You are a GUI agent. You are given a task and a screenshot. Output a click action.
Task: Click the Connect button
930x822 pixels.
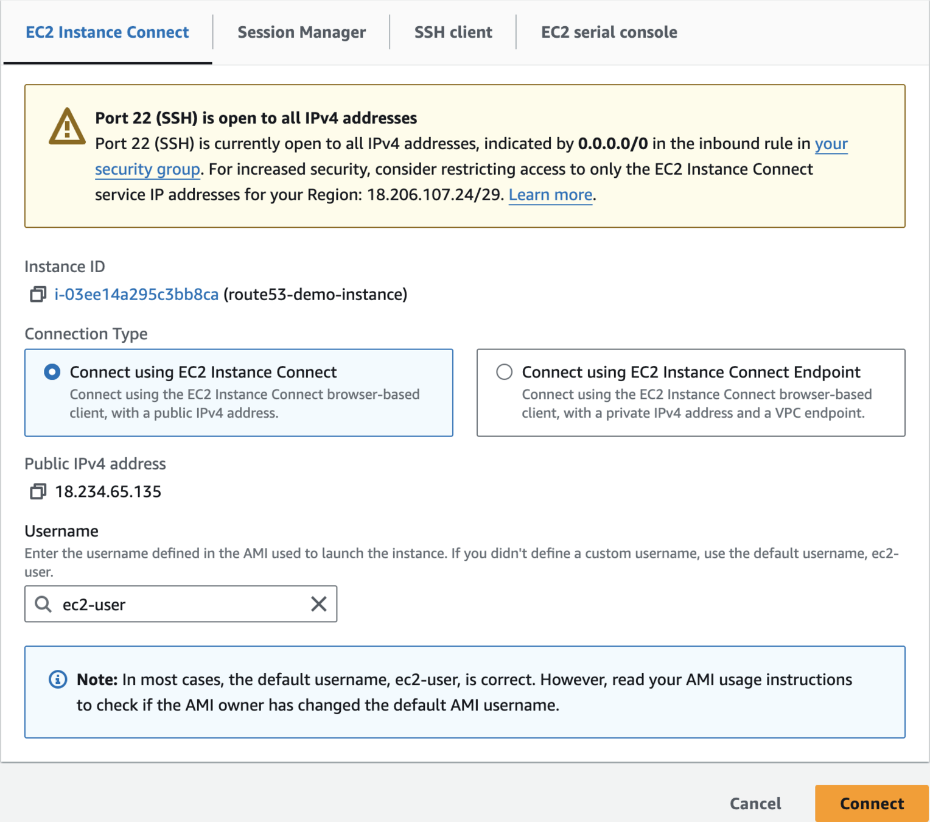click(872, 804)
